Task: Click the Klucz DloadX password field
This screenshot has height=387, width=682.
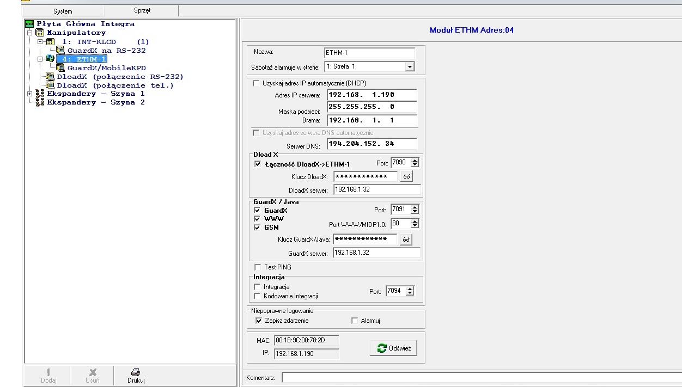Action: pyautogui.click(x=366, y=177)
